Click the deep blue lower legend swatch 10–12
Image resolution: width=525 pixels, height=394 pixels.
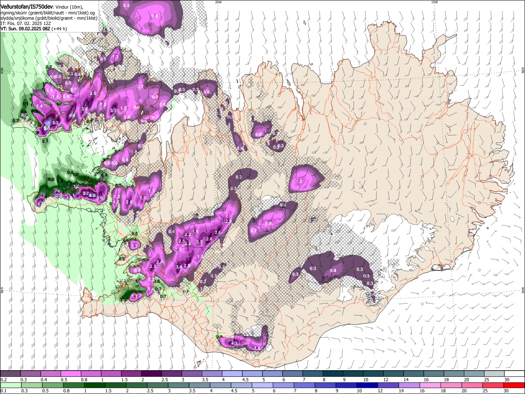367,385
